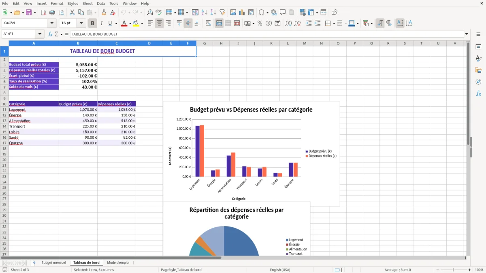Open Conditional Formatting dropdown arrow
This screenshot has width=486, height=273.
371,24
